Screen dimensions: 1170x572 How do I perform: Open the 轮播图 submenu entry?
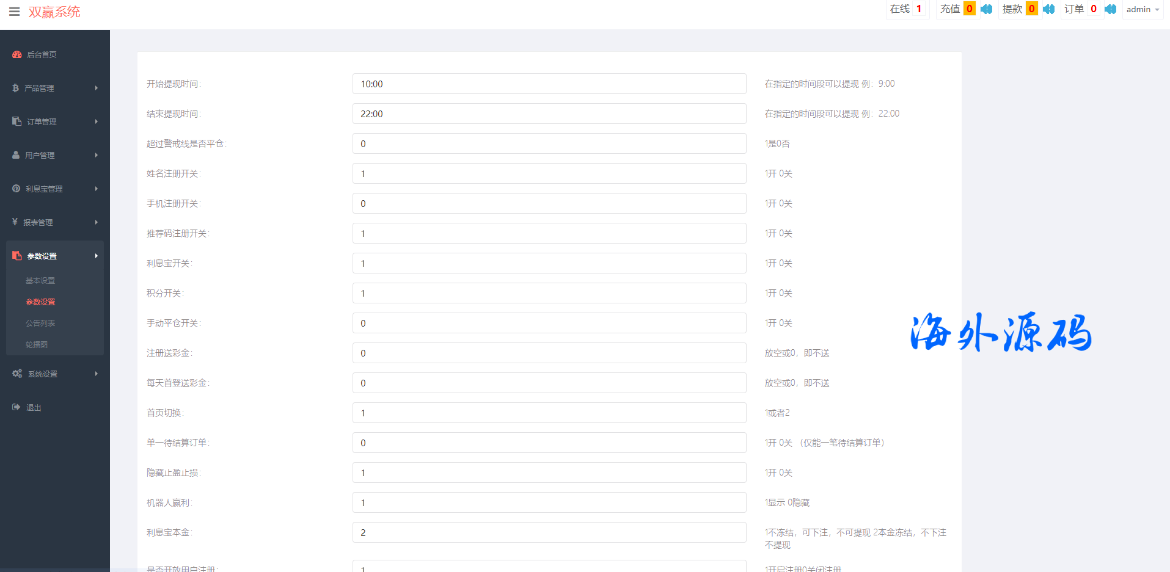[x=37, y=345]
